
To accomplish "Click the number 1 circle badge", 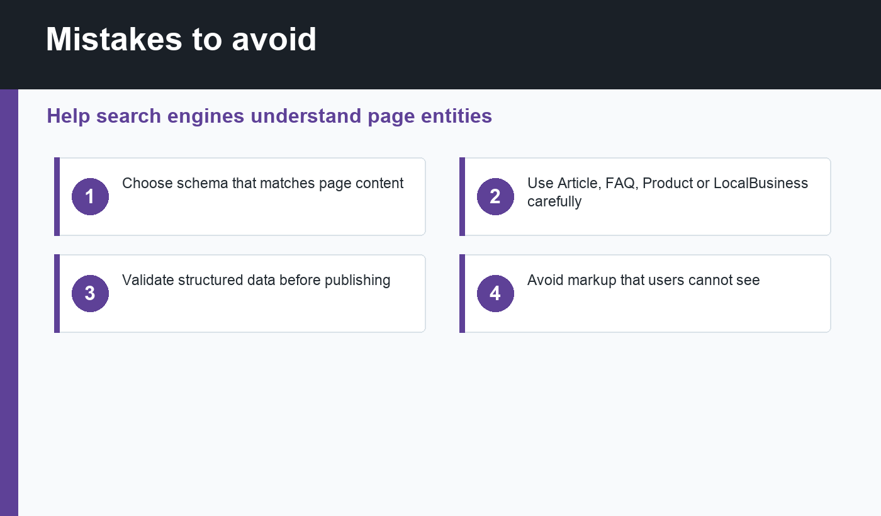I will tap(90, 196).
